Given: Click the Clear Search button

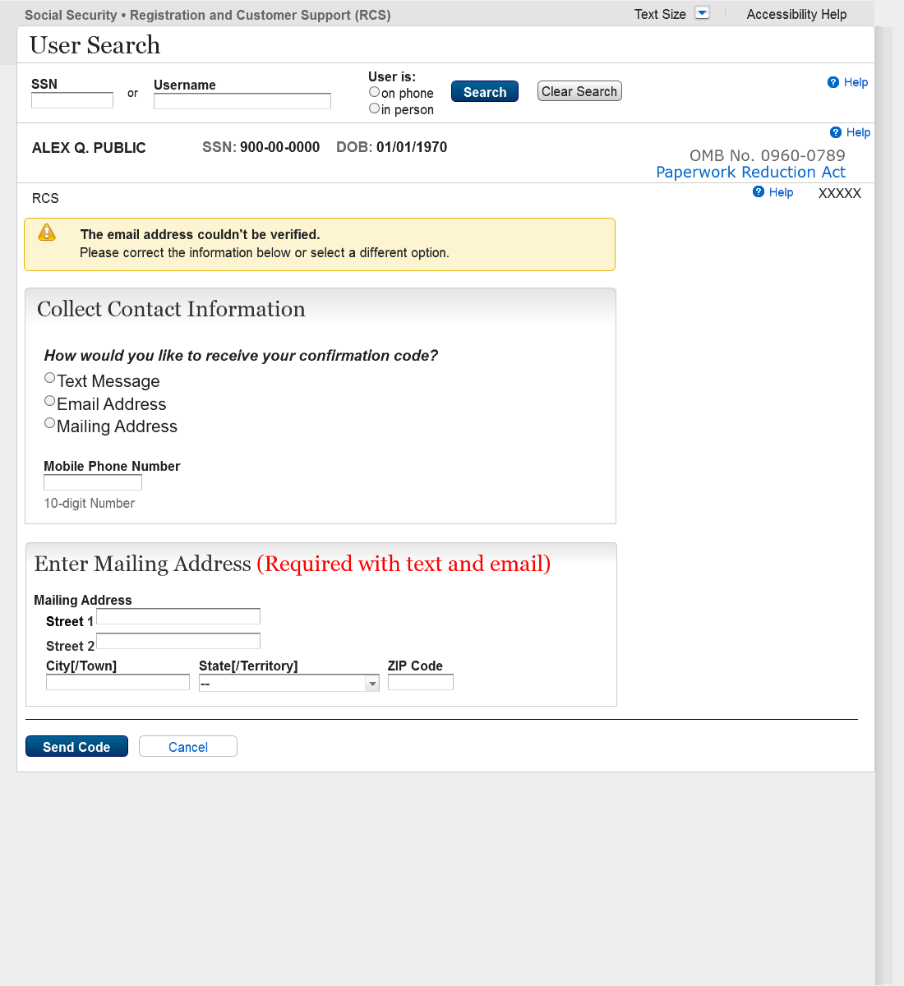Looking at the screenshot, I should (579, 91).
